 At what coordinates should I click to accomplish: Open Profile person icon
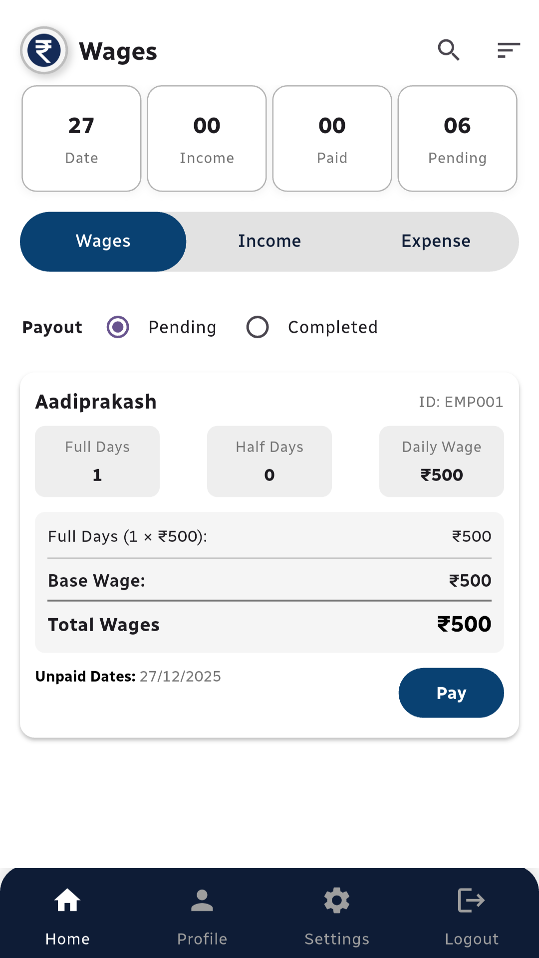pos(202,901)
